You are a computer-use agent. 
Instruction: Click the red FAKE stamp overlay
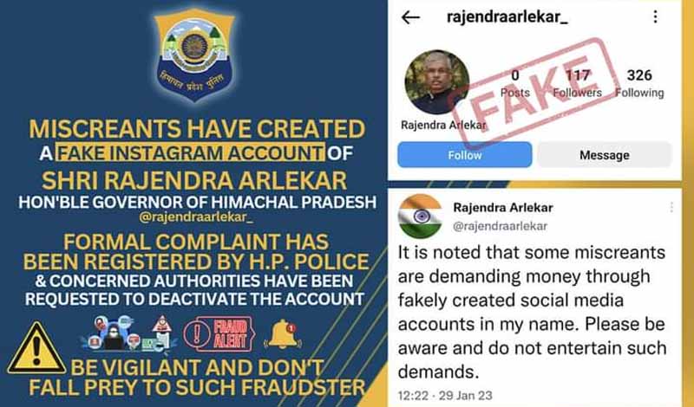(534, 92)
